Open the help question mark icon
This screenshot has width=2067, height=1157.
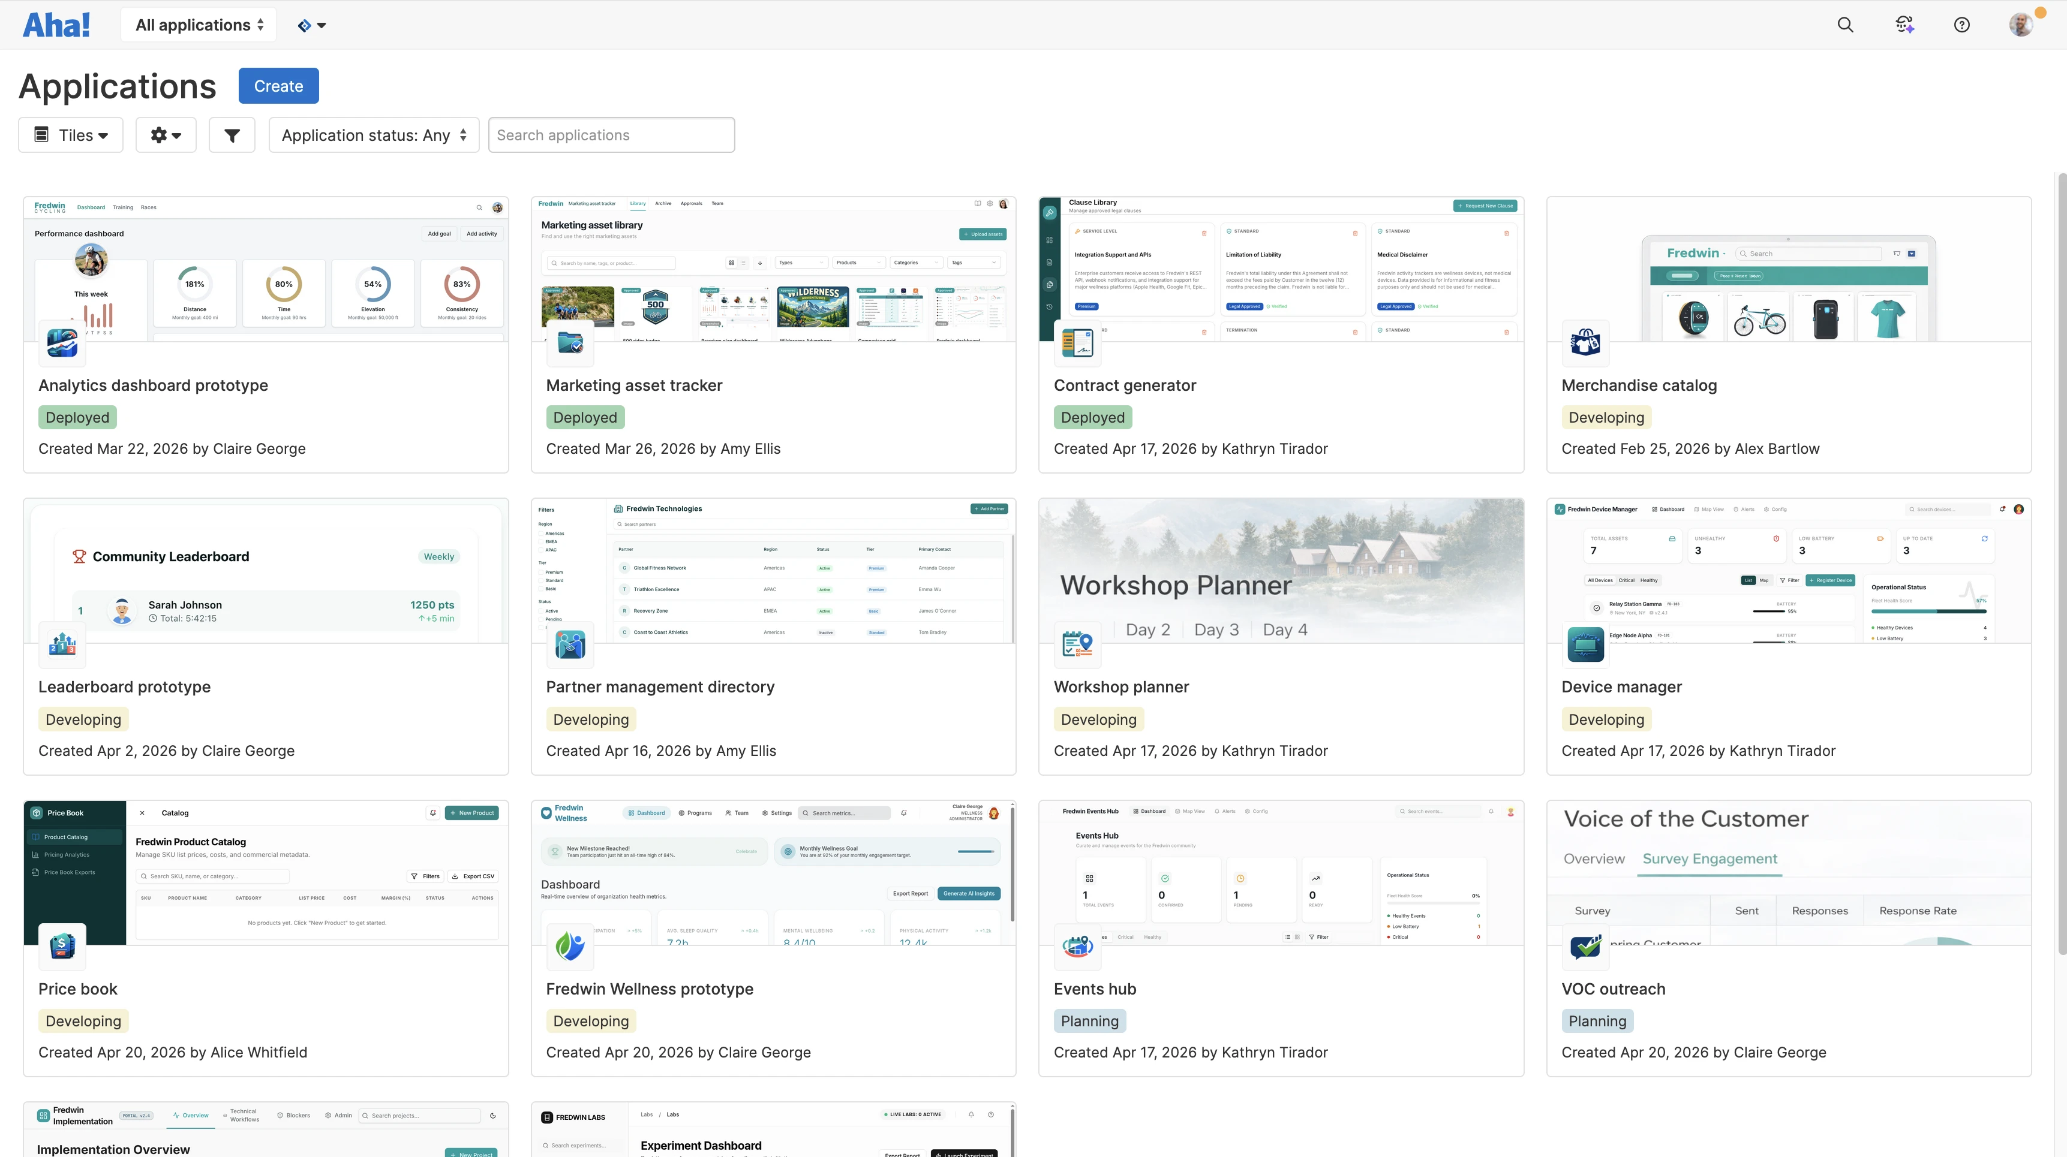click(1961, 25)
